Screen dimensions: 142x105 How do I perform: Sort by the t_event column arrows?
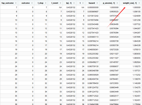coord(60,3)
